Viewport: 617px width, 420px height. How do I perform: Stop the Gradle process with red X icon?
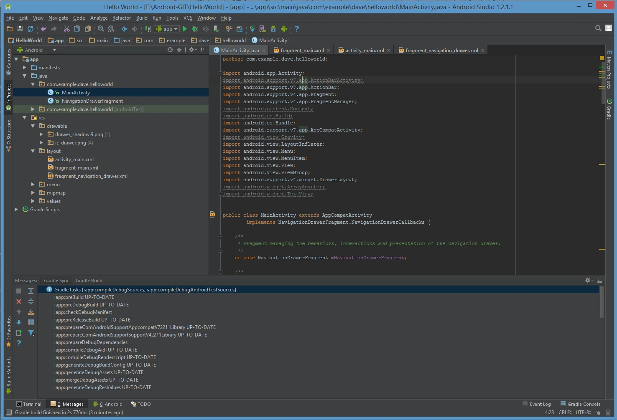point(19,301)
